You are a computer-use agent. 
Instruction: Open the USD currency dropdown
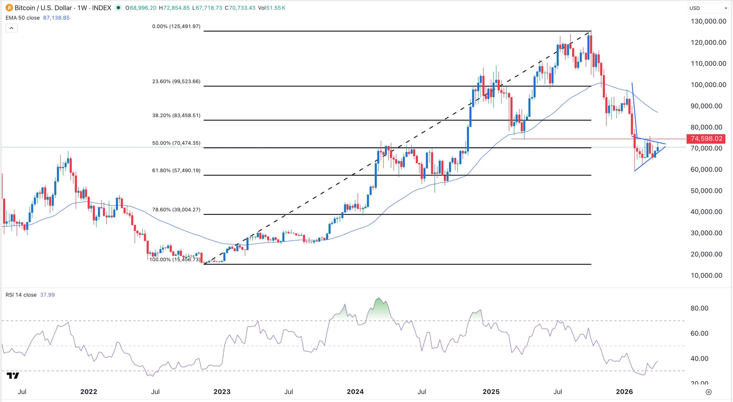pyautogui.click(x=708, y=8)
